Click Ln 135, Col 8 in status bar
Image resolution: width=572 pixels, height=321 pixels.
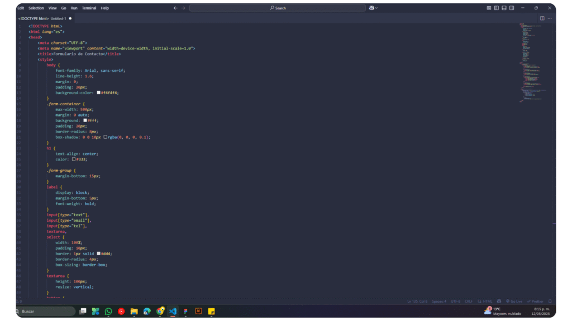point(417,301)
